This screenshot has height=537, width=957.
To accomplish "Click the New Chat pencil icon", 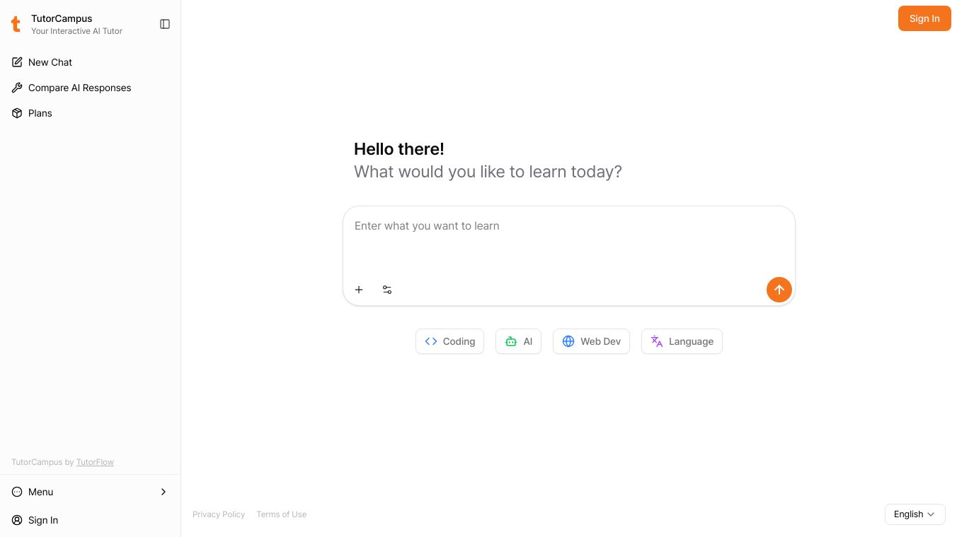I will (17, 62).
